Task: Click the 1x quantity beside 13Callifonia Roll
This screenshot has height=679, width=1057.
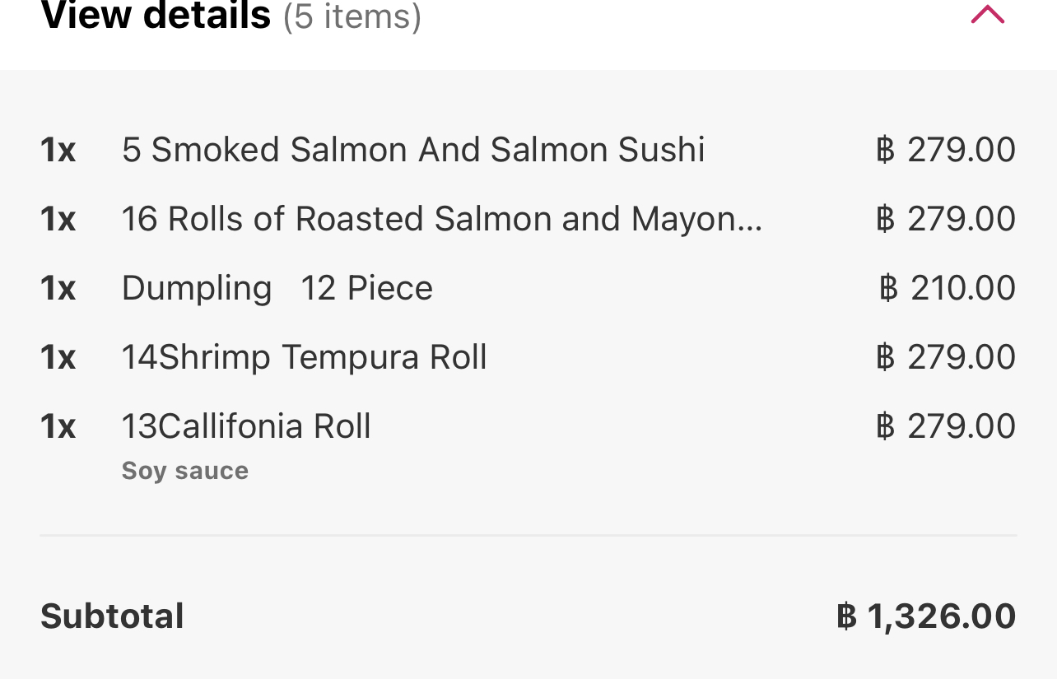Action: (58, 426)
